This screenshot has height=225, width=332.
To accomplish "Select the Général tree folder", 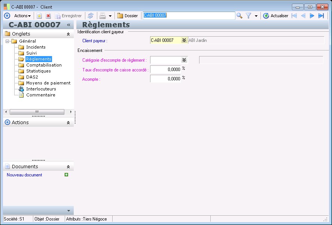I will point(27,41).
